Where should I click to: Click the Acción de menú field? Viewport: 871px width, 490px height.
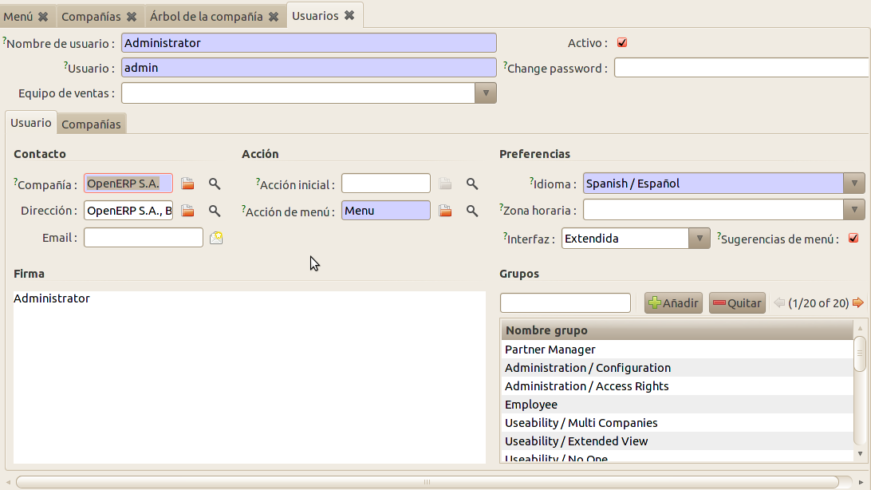point(386,211)
